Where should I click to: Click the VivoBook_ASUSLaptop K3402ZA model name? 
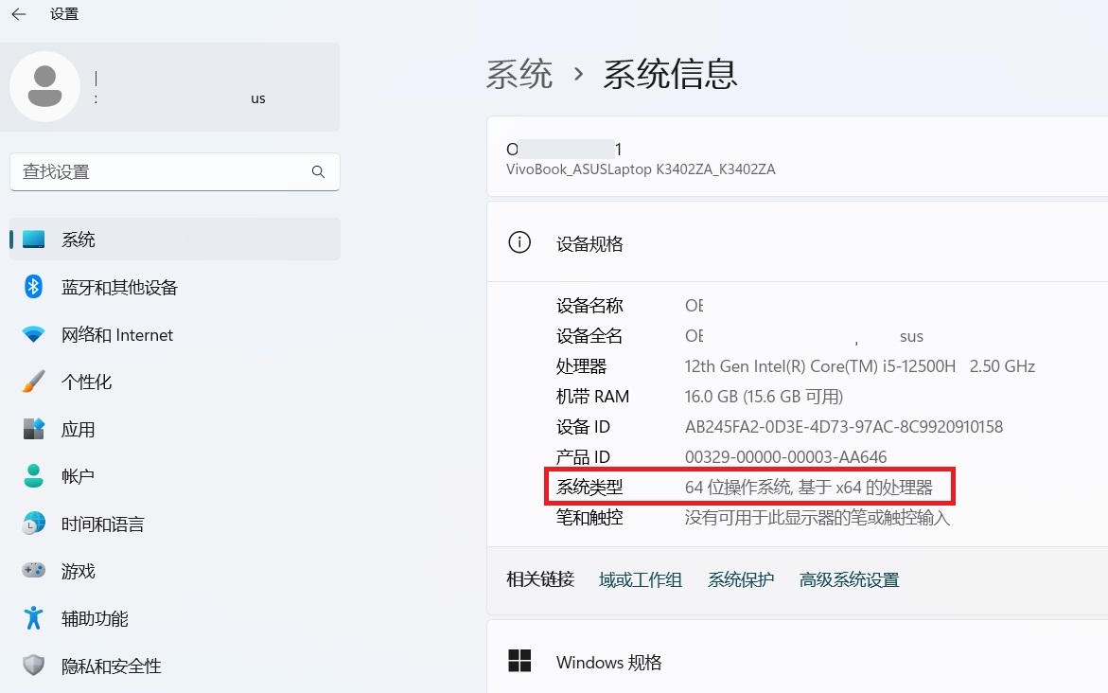click(x=641, y=169)
